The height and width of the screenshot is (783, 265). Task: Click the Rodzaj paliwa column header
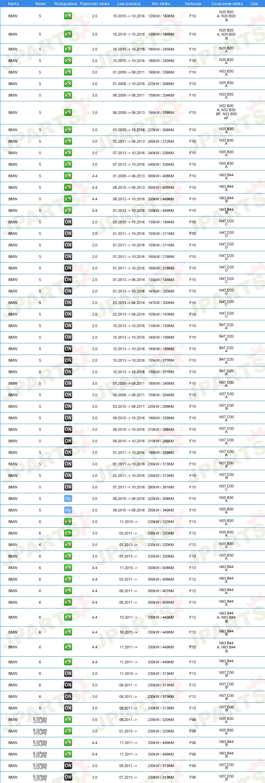click(x=66, y=4)
